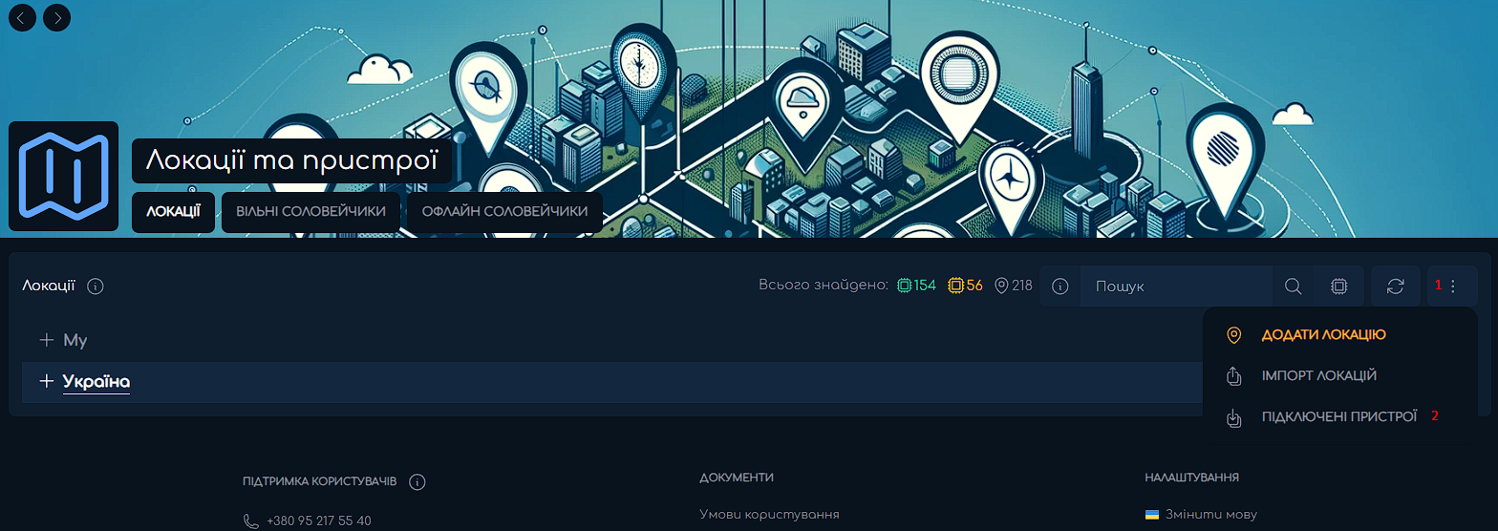The width and height of the screenshot is (1498, 531).
Task: Open the ОФЛАЙН СОЛОВЕЙЧИКИ tab
Action: [x=504, y=211]
